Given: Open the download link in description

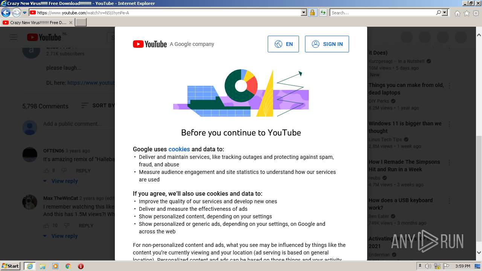Looking at the screenshot, I should pyautogui.click(x=91, y=83).
